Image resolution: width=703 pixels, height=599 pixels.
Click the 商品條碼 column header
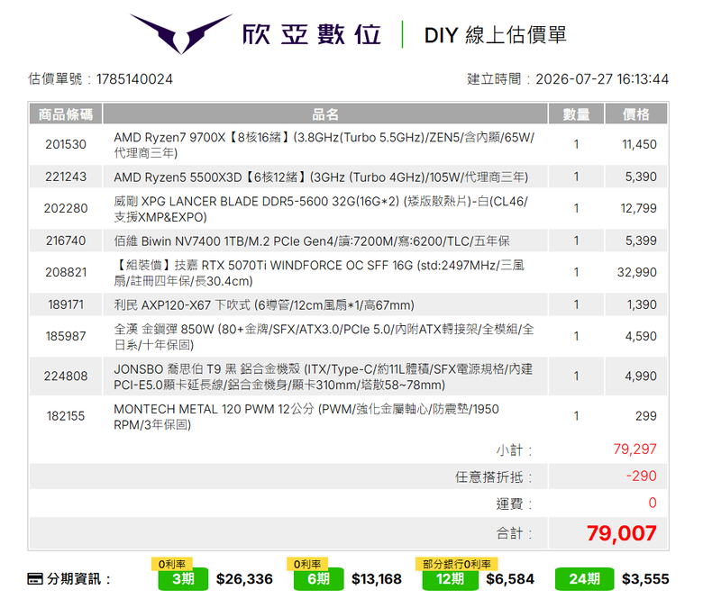pos(66,113)
